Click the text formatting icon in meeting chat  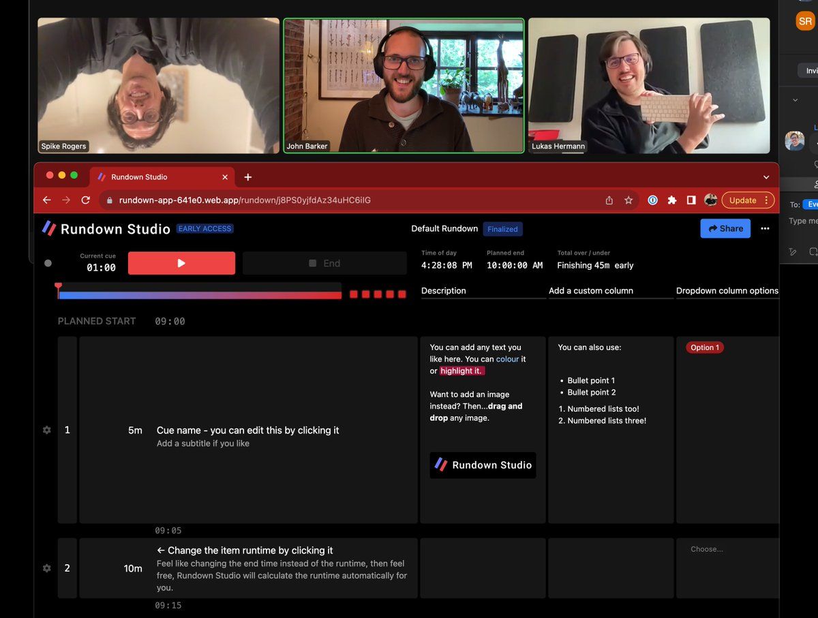793,252
